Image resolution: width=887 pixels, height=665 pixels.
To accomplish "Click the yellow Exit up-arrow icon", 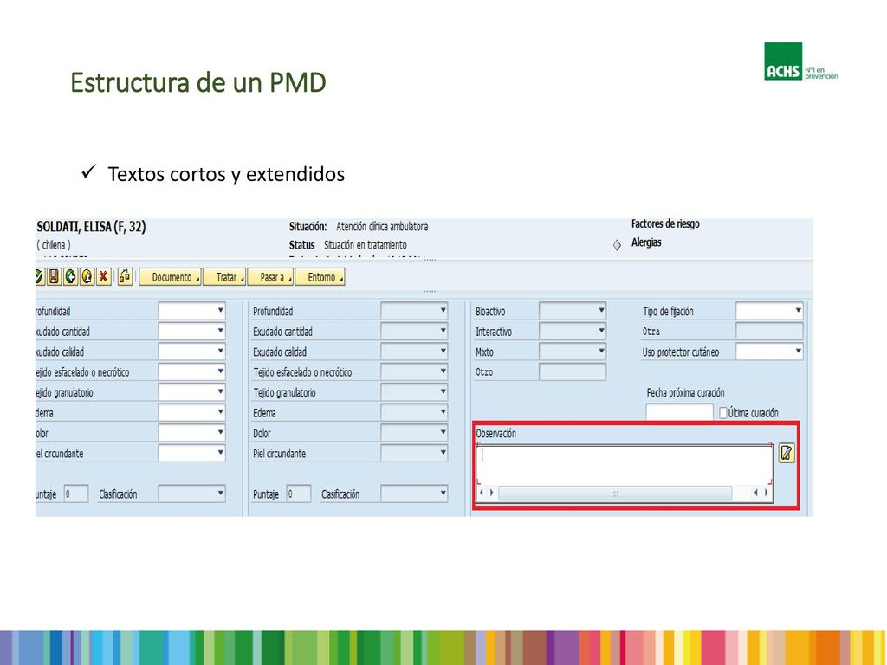I will (87, 276).
